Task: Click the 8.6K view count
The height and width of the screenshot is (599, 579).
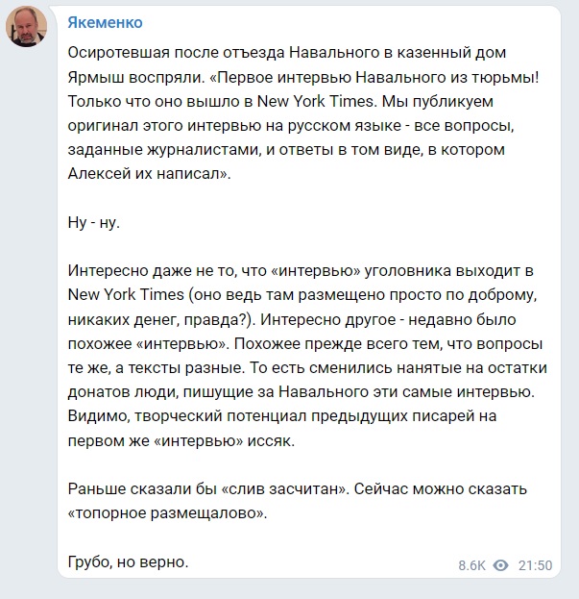Action: tap(471, 565)
